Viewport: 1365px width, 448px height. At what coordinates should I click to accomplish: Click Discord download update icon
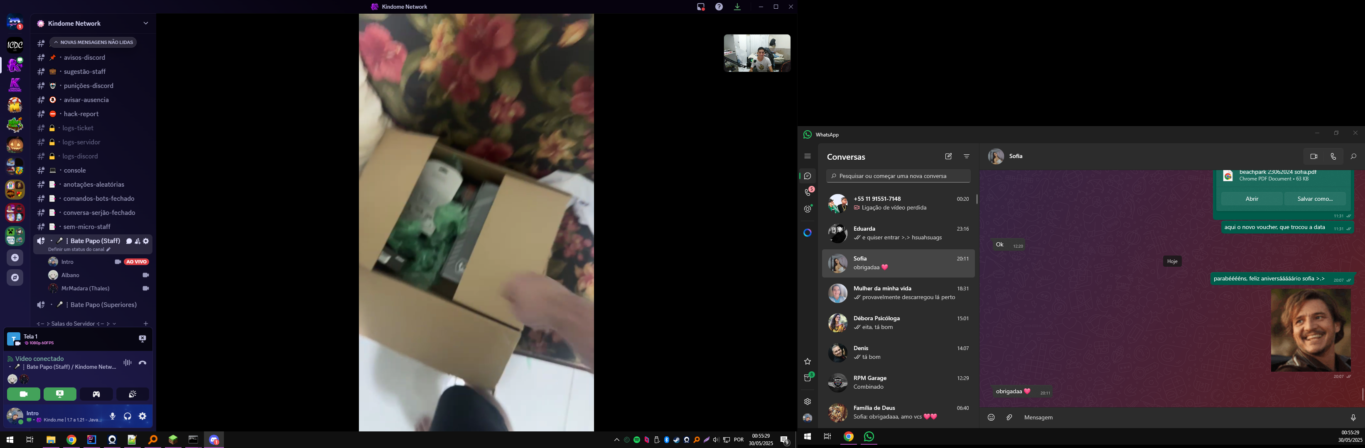click(x=737, y=7)
